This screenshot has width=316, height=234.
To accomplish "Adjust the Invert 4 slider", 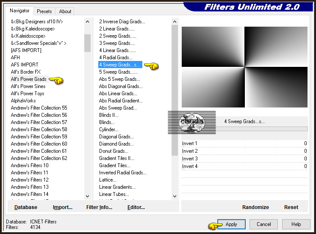I will pos(244,166).
